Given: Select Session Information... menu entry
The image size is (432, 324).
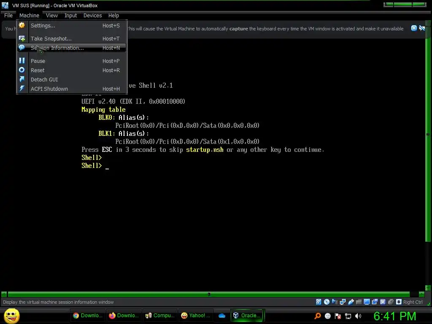Looking at the screenshot, I should click(x=72, y=48).
